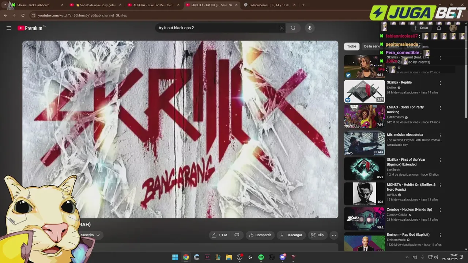Click the Clip button

click(x=317, y=235)
